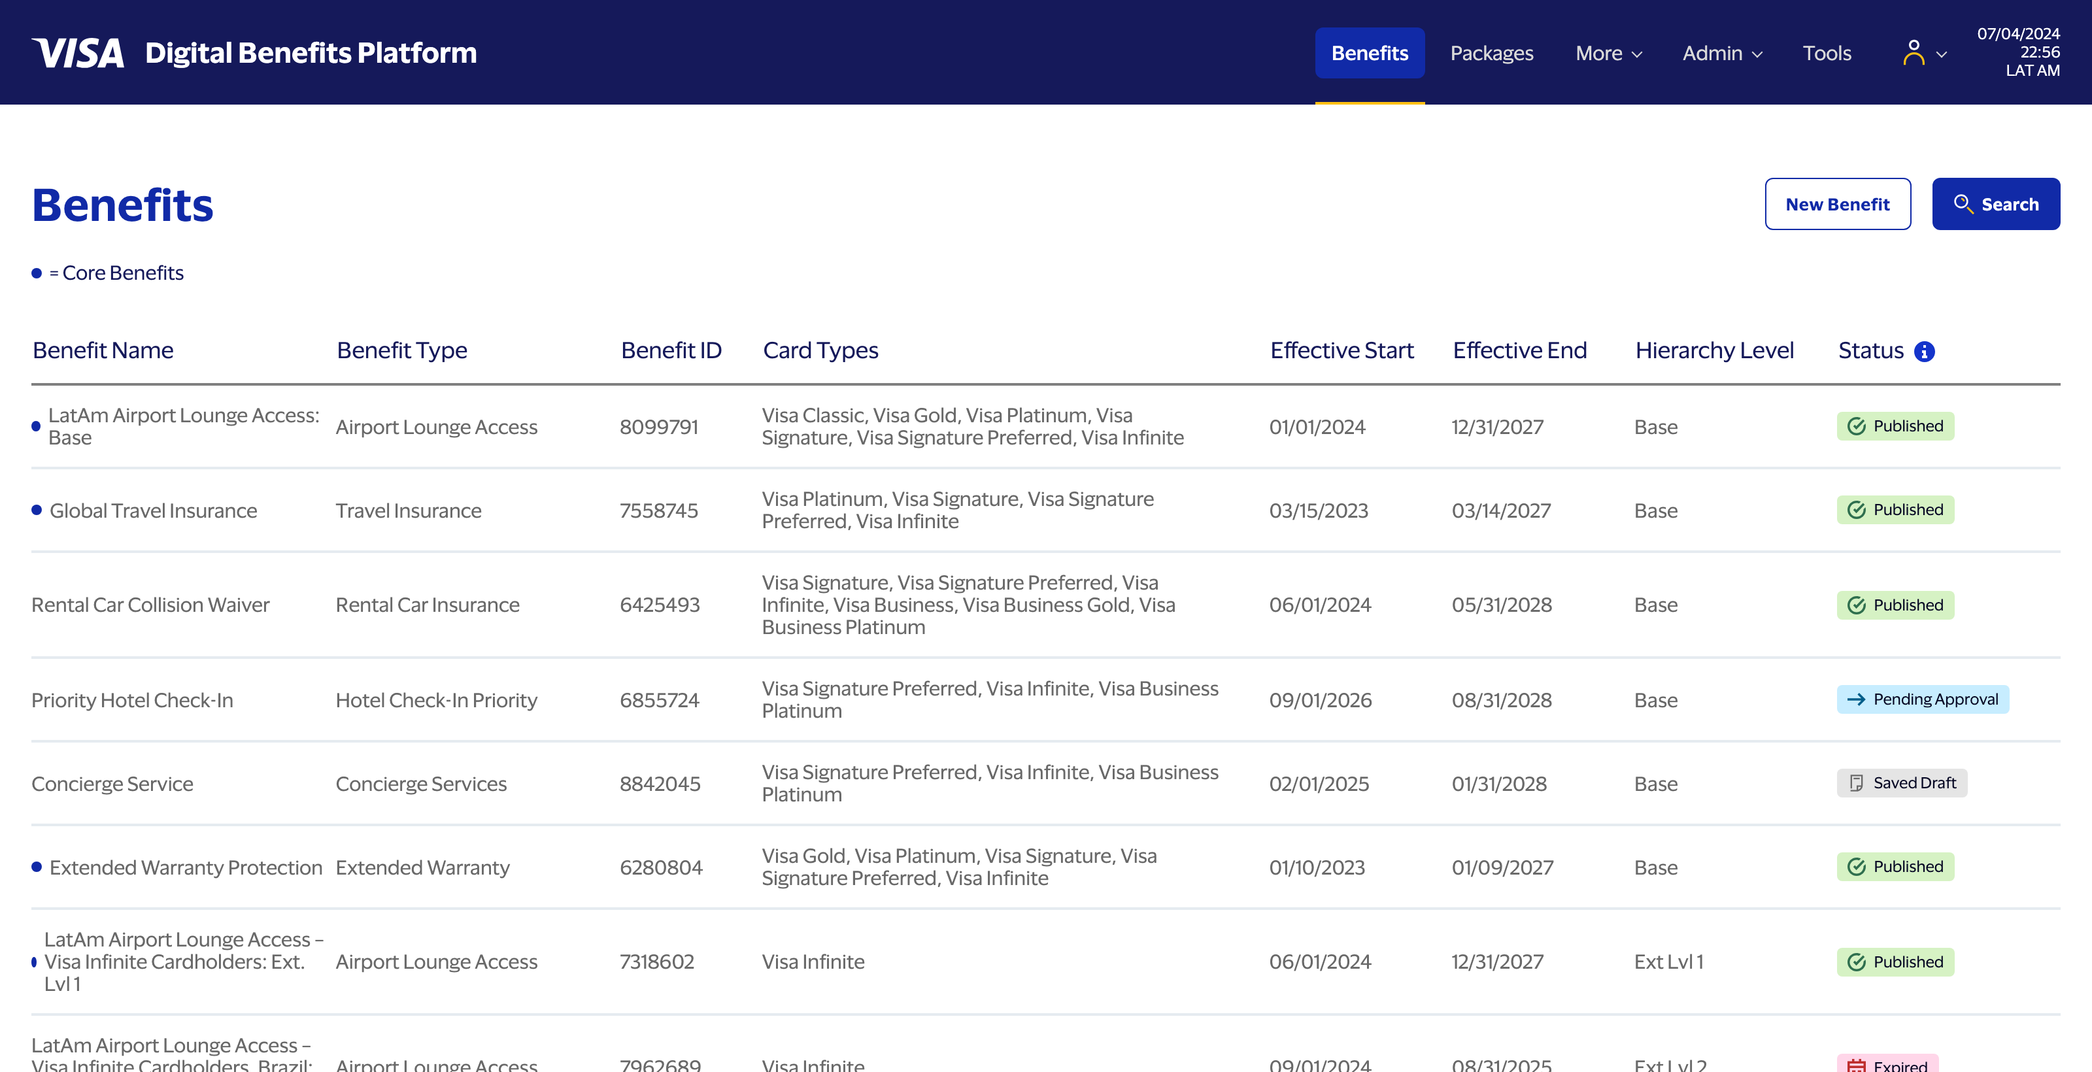Click the date and time display
The image size is (2092, 1072).
(2018, 52)
